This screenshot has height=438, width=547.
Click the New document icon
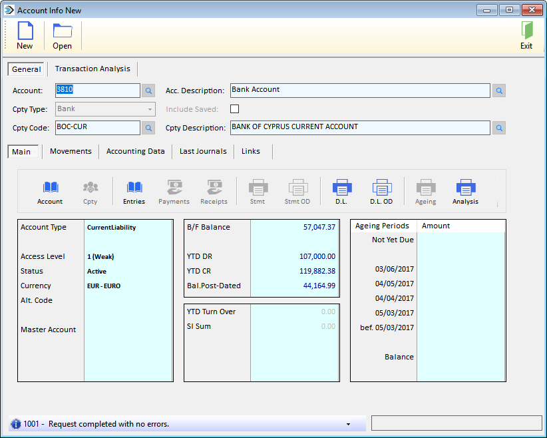(25, 31)
